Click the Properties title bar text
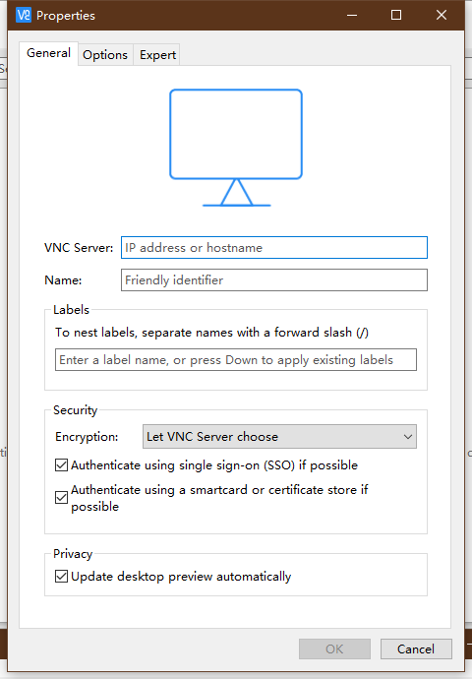The image size is (472, 679). [66, 16]
